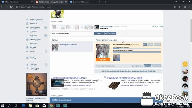Click the выбрать меня button

point(110,33)
